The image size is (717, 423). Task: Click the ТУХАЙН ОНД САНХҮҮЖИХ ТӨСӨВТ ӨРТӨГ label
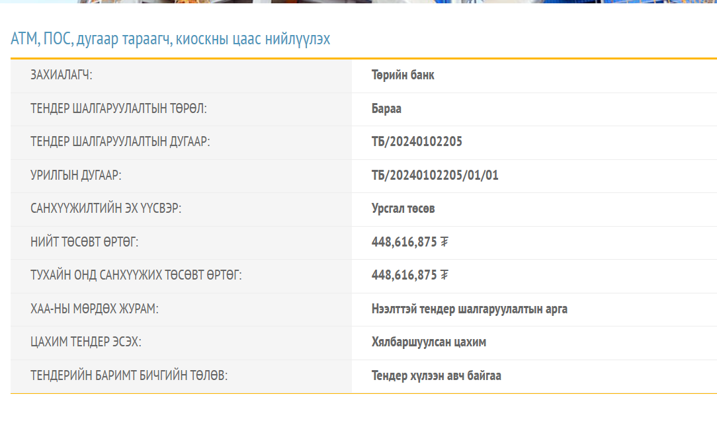click(136, 275)
